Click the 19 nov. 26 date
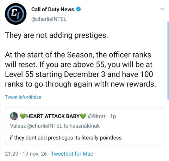This screenshot has height=161, width=169. pyautogui.click(x=35, y=154)
